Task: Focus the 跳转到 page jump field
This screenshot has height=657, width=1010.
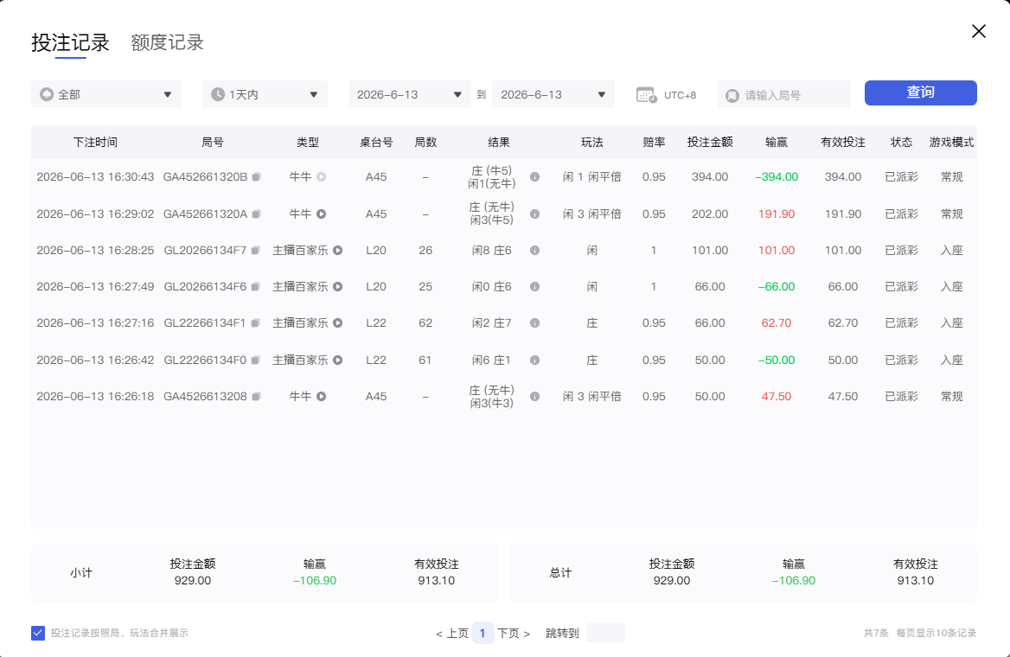Action: 605,633
